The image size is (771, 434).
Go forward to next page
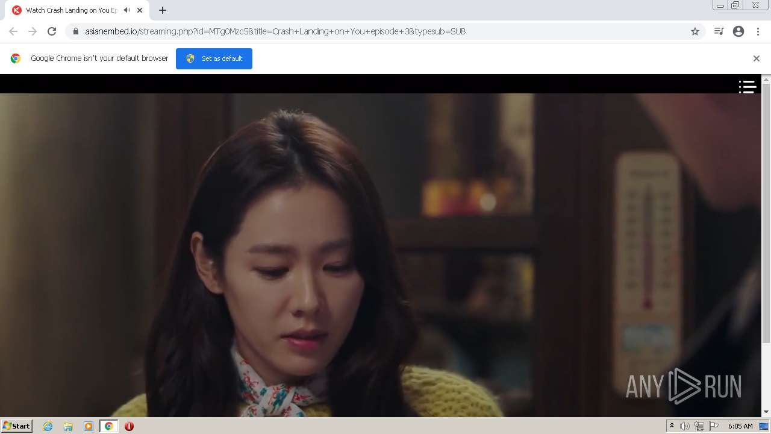point(33,31)
